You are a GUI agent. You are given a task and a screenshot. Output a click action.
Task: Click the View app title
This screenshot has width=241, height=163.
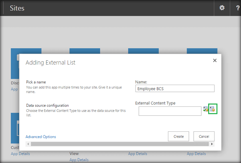74,153
